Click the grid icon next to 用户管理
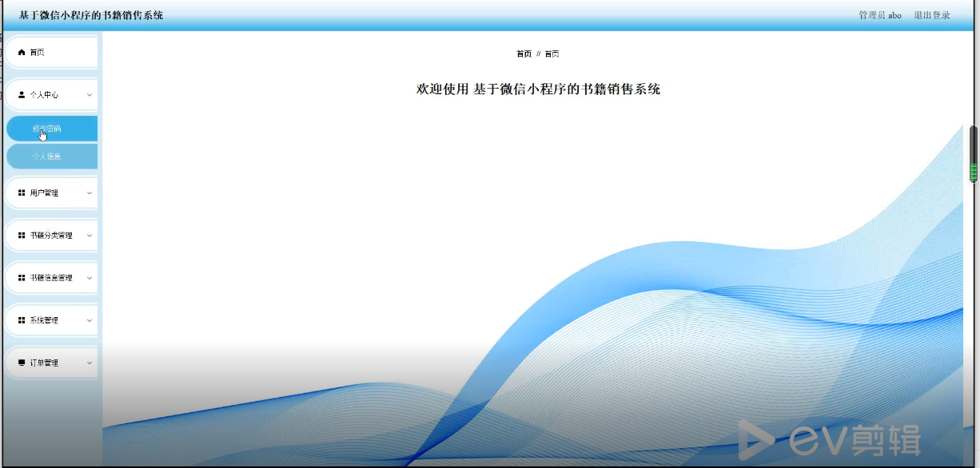The width and height of the screenshot is (980, 468). point(22,193)
